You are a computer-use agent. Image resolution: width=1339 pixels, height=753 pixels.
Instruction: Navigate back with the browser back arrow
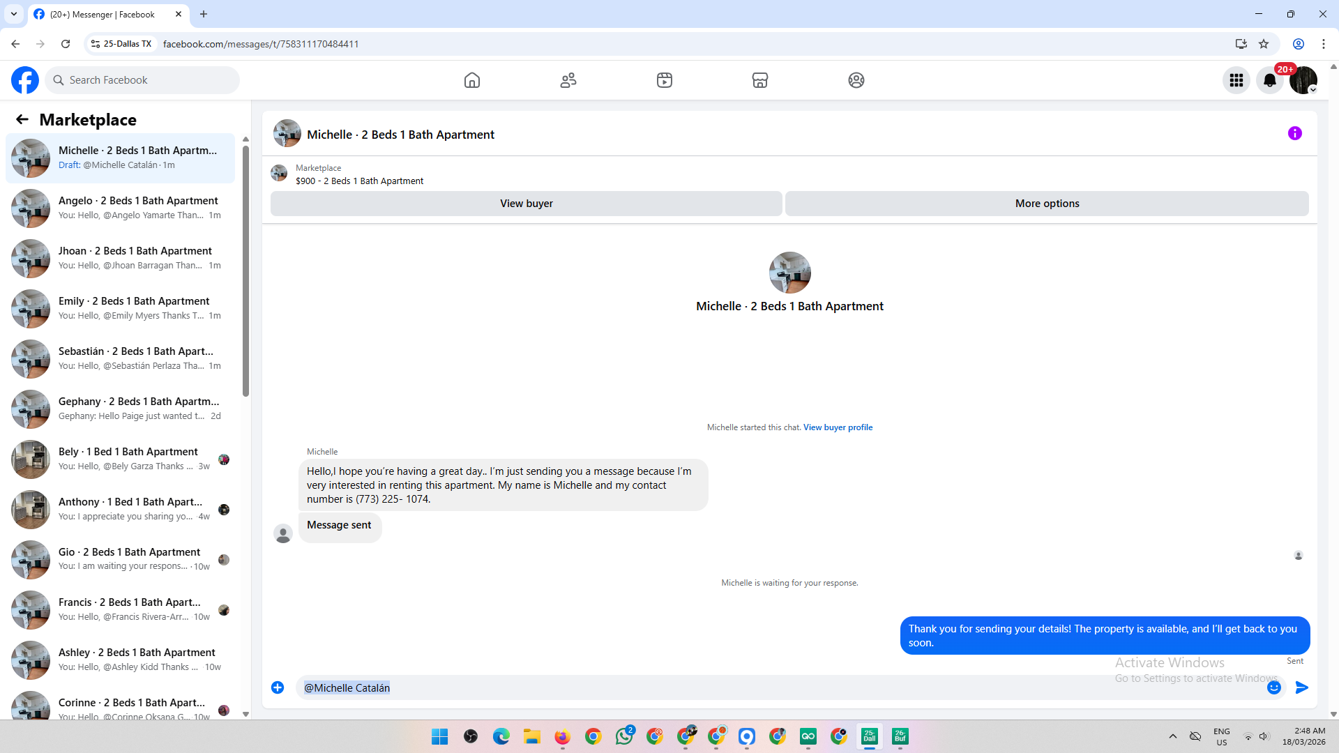pos(15,44)
